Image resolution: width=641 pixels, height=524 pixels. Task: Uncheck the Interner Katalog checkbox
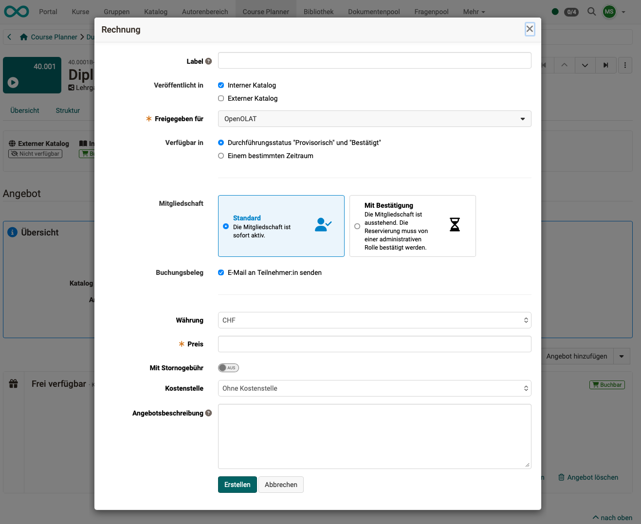pyautogui.click(x=221, y=85)
